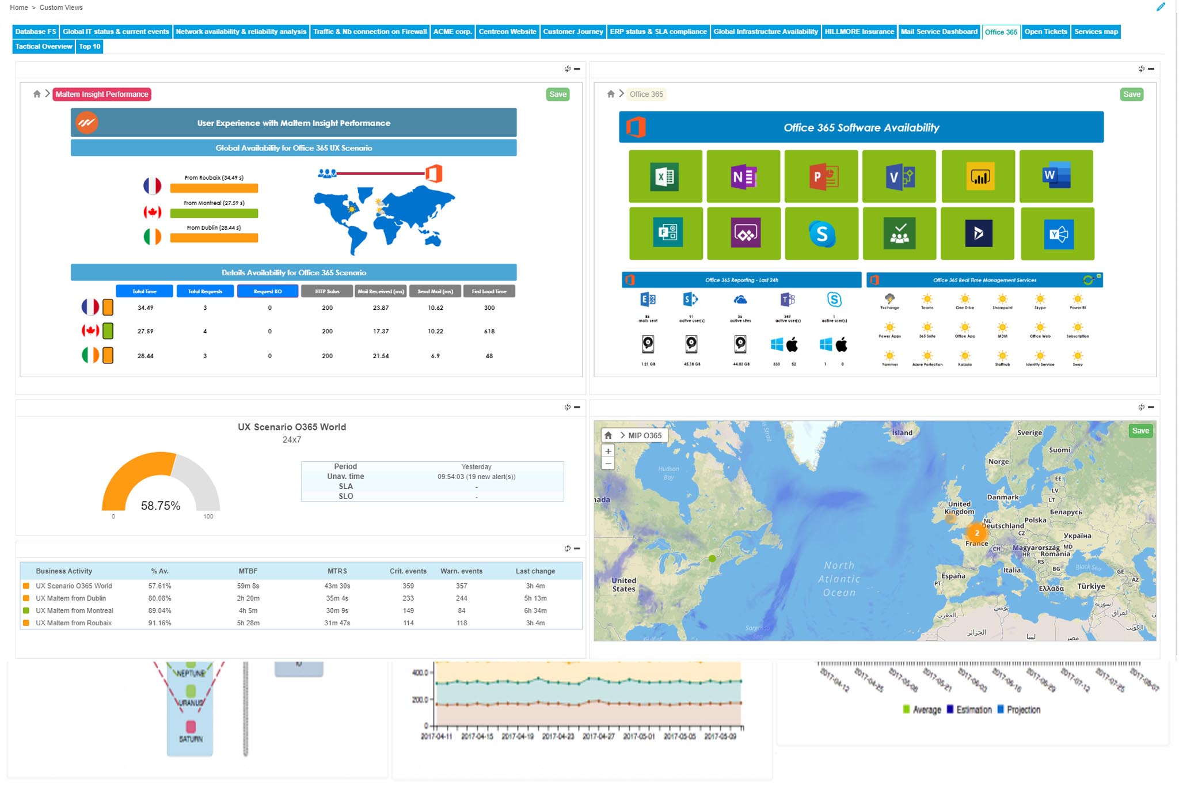
Task: Save the Office 365 view
Action: pos(1132,94)
